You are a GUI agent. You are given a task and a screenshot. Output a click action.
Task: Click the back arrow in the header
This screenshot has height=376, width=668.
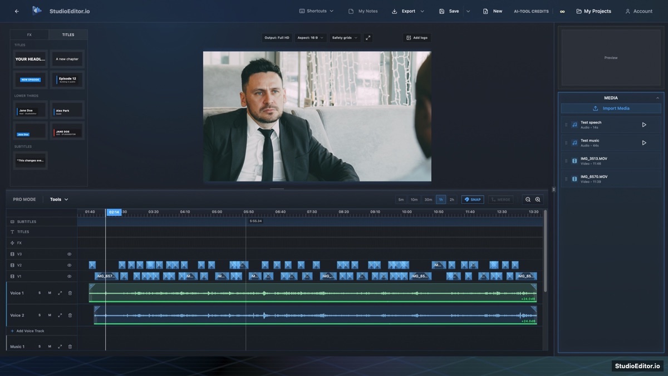[x=17, y=11]
